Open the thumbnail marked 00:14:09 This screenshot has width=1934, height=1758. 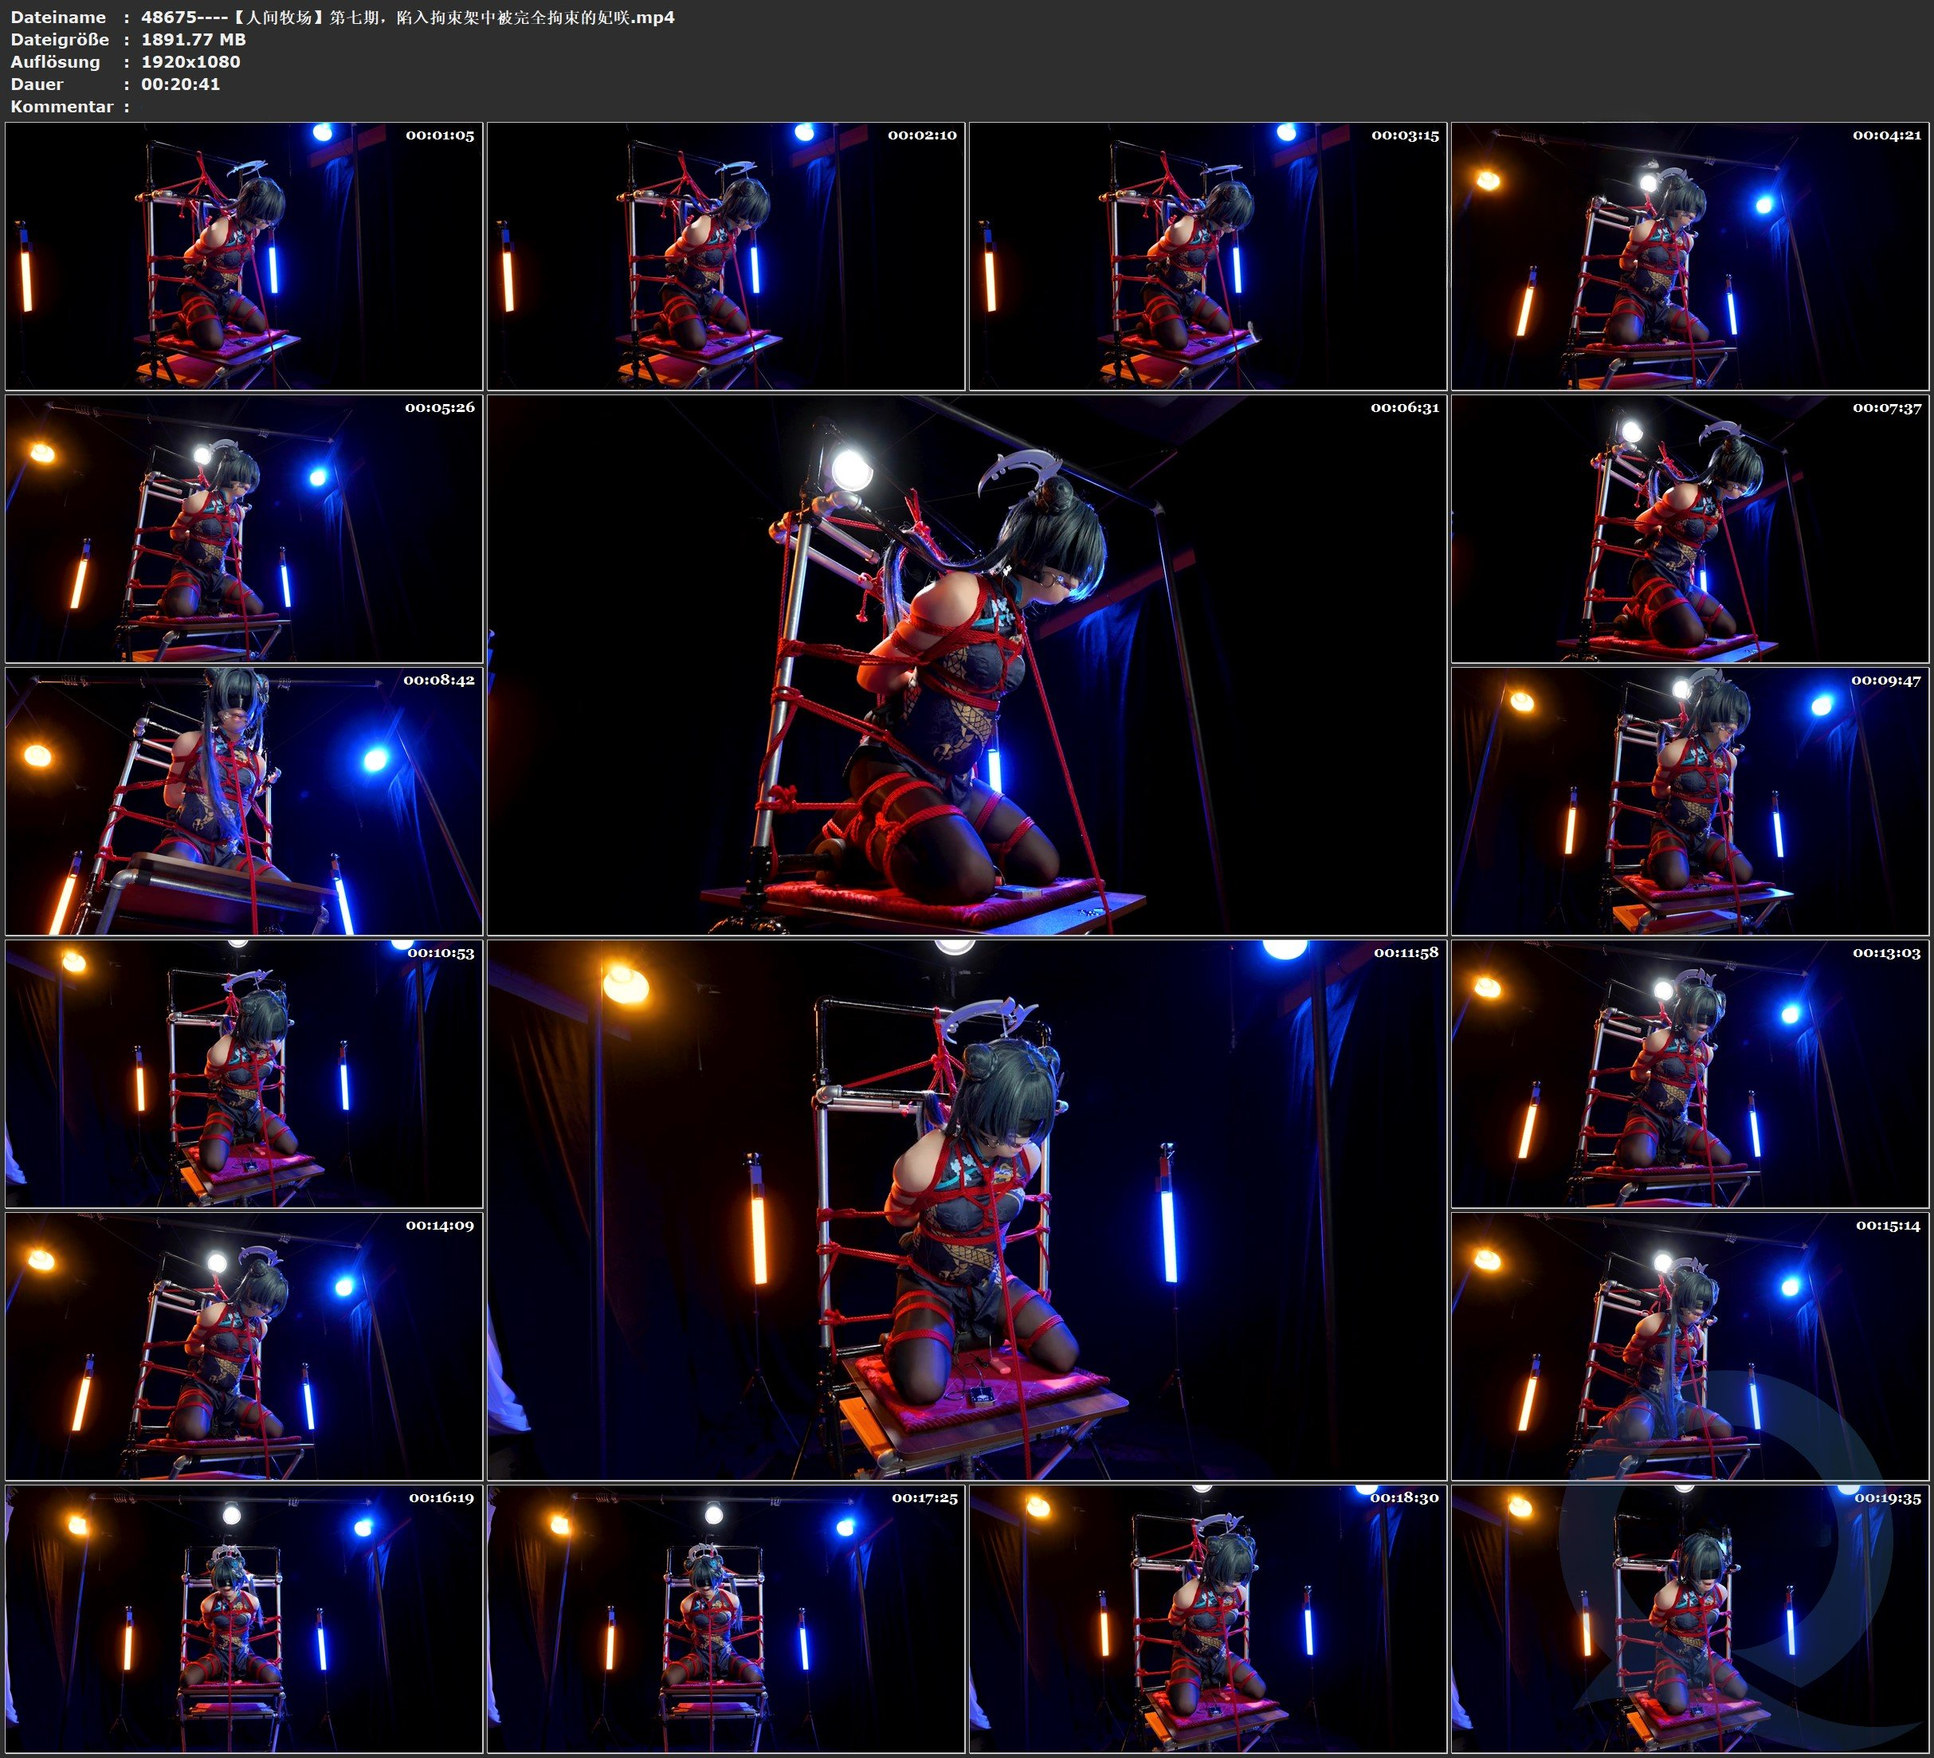(x=244, y=1346)
